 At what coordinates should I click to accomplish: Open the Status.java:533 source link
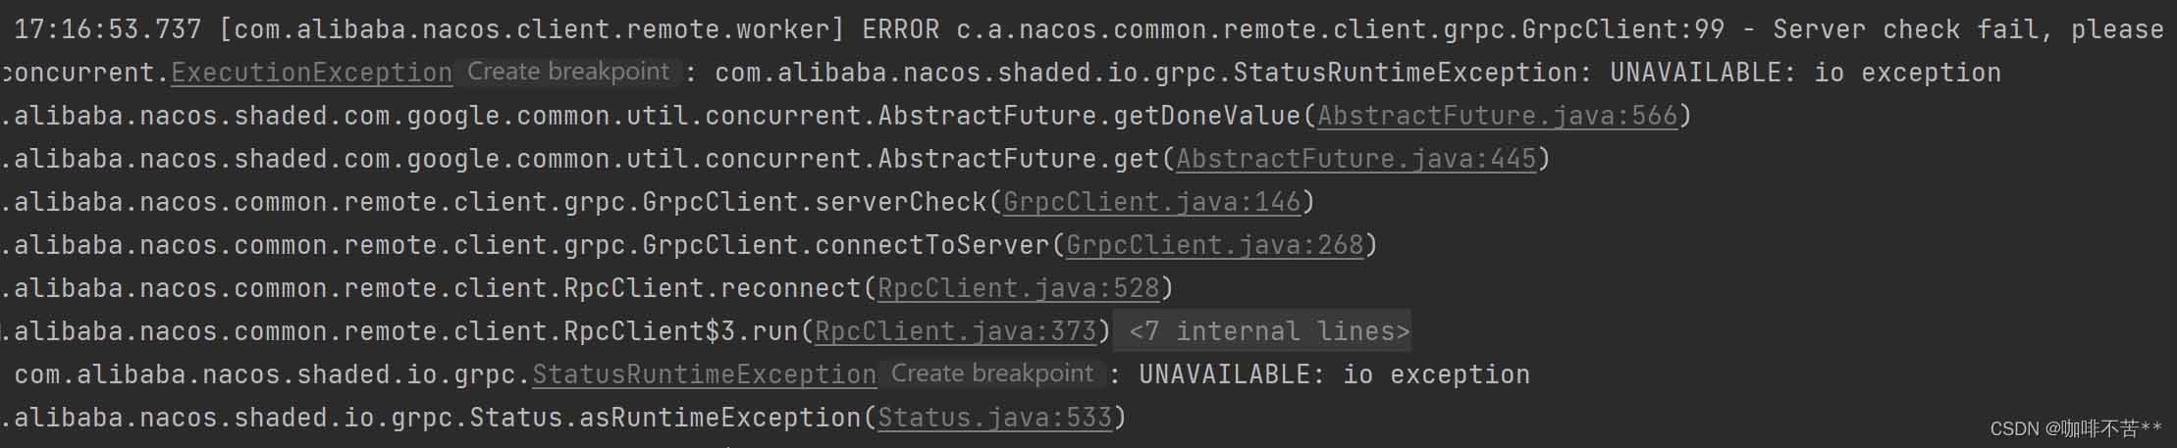tap(994, 418)
